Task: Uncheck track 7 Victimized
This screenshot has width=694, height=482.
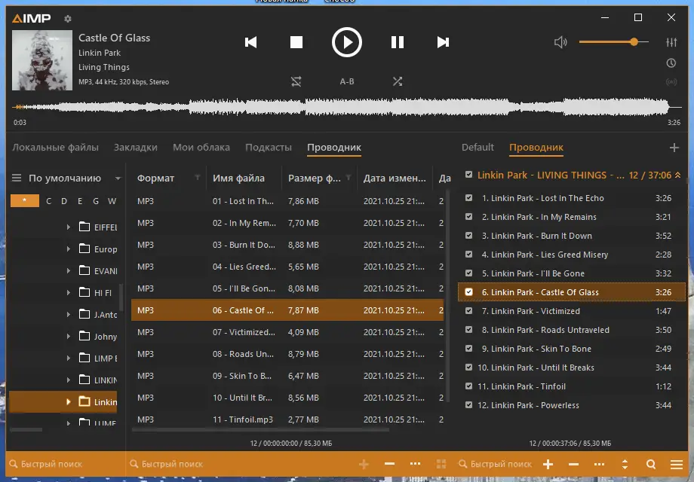Action: point(468,311)
